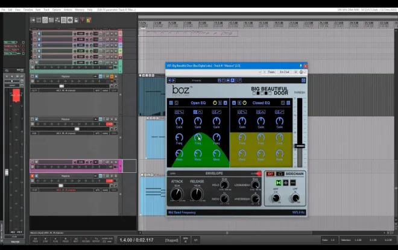Toggle the snap toolbar icon
The width and height of the screenshot is (398, 250).
tap(70, 20)
